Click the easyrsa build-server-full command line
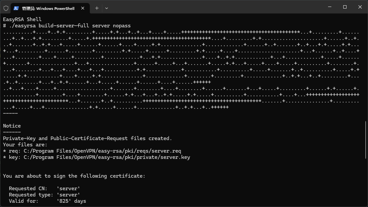The width and height of the screenshot is (368, 207). pyautogui.click(x=67, y=26)
